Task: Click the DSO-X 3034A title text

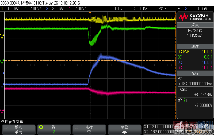Action: click(x=10, y=3)
